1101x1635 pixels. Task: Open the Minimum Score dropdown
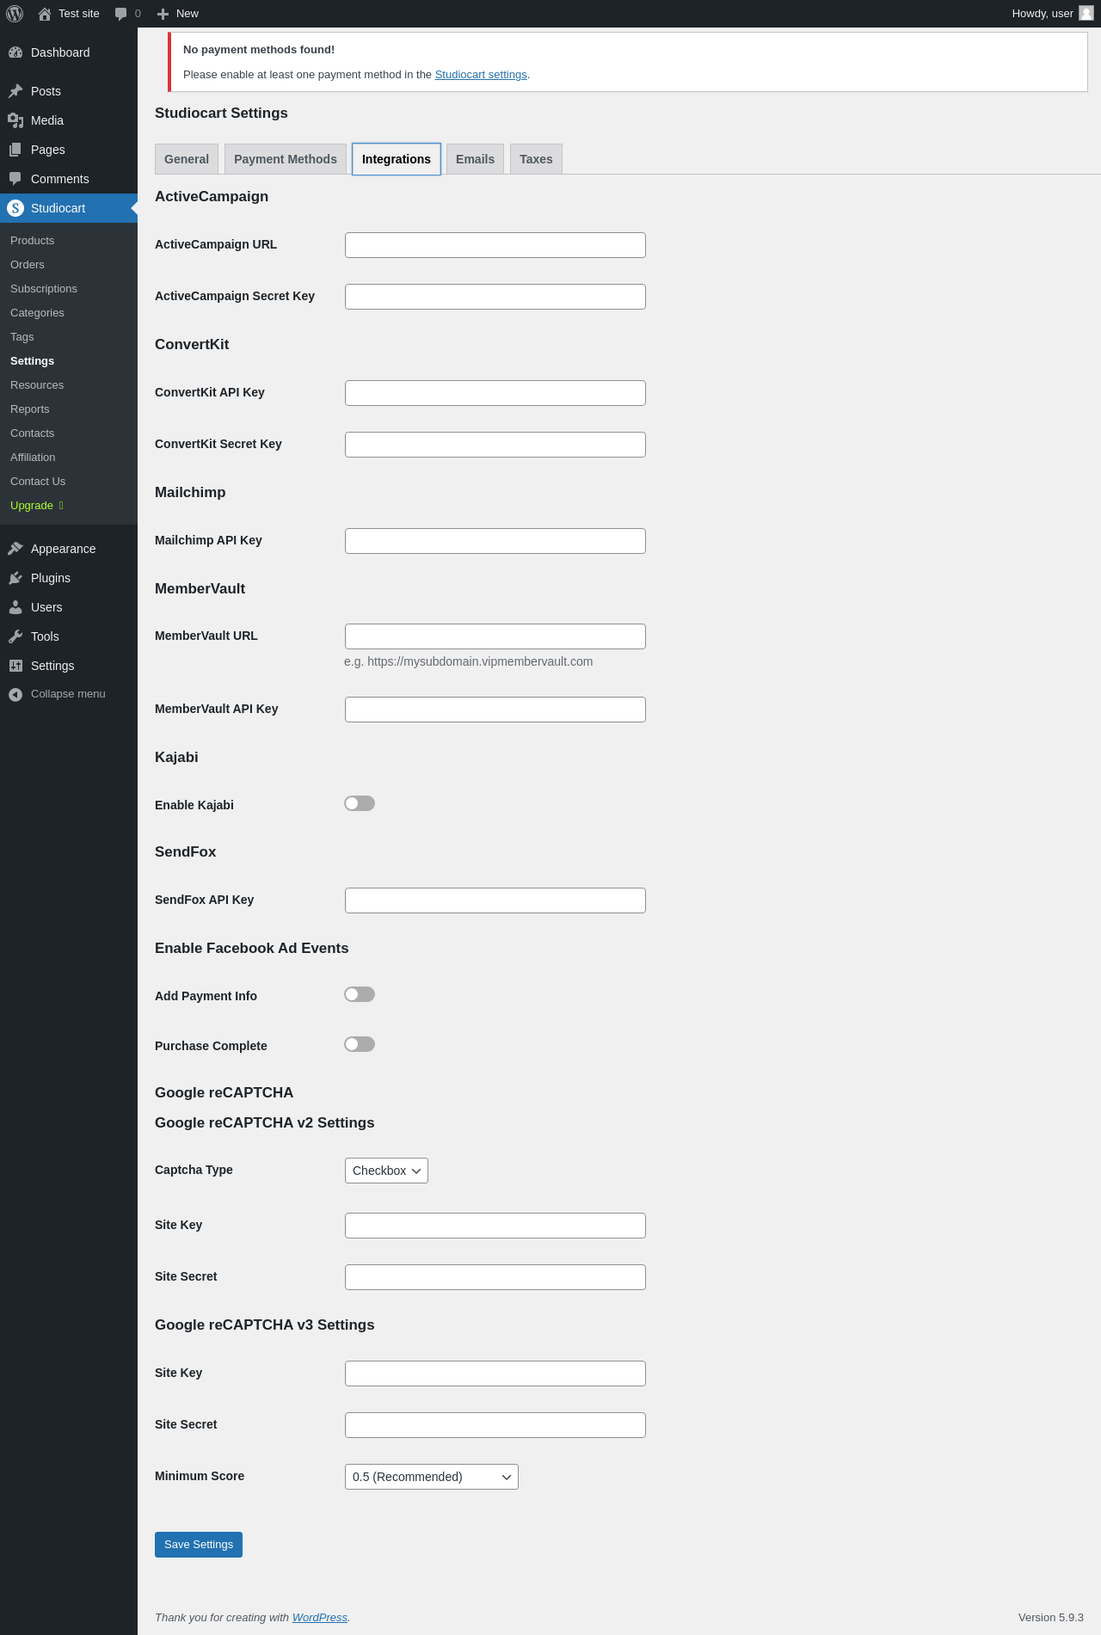(x=432, y=1477)
